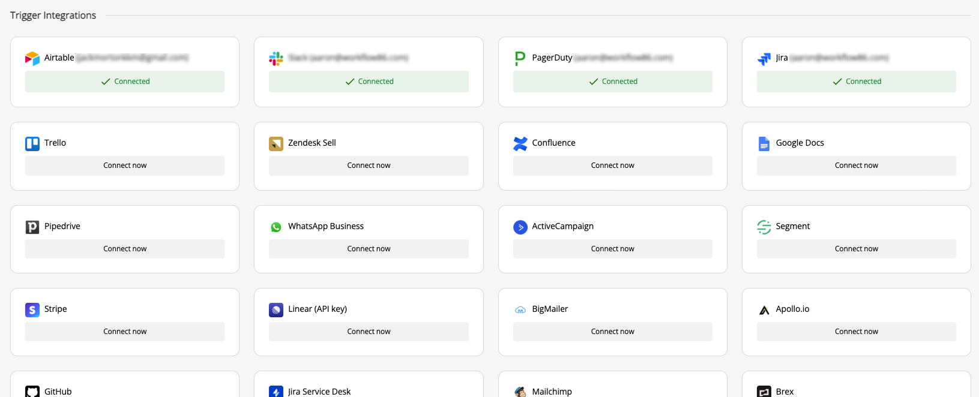
Task: Click the Zendesk Sell logo icon
Action: point(276,143)
